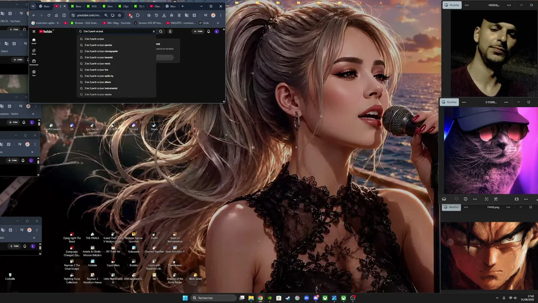
Task: Pick the 'instrumental' search suggestion
Action: [x=117, y=88]
